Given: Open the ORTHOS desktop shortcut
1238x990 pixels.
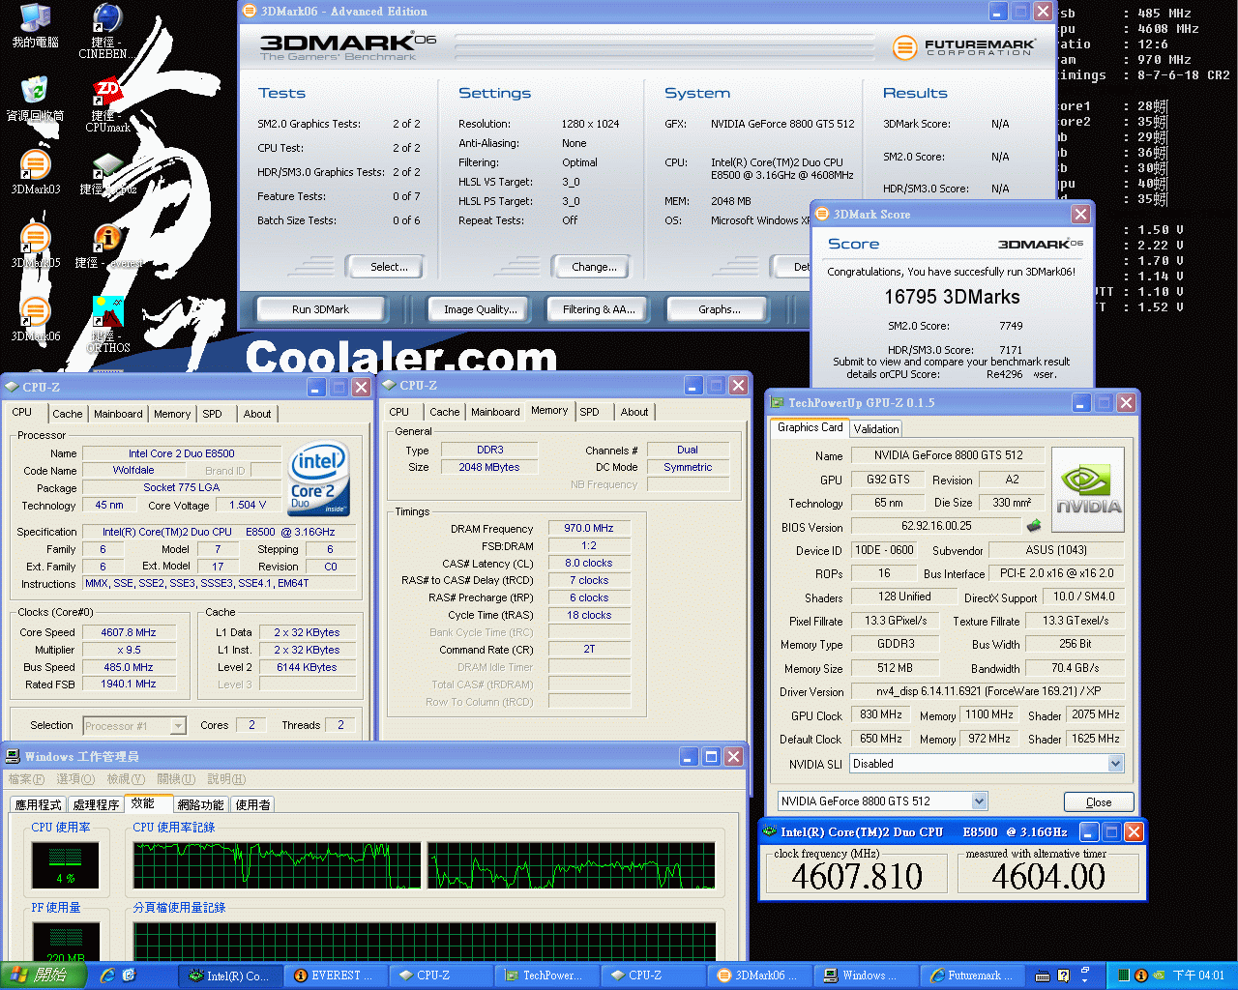Looking at the screenshot, I should (107, 325).
